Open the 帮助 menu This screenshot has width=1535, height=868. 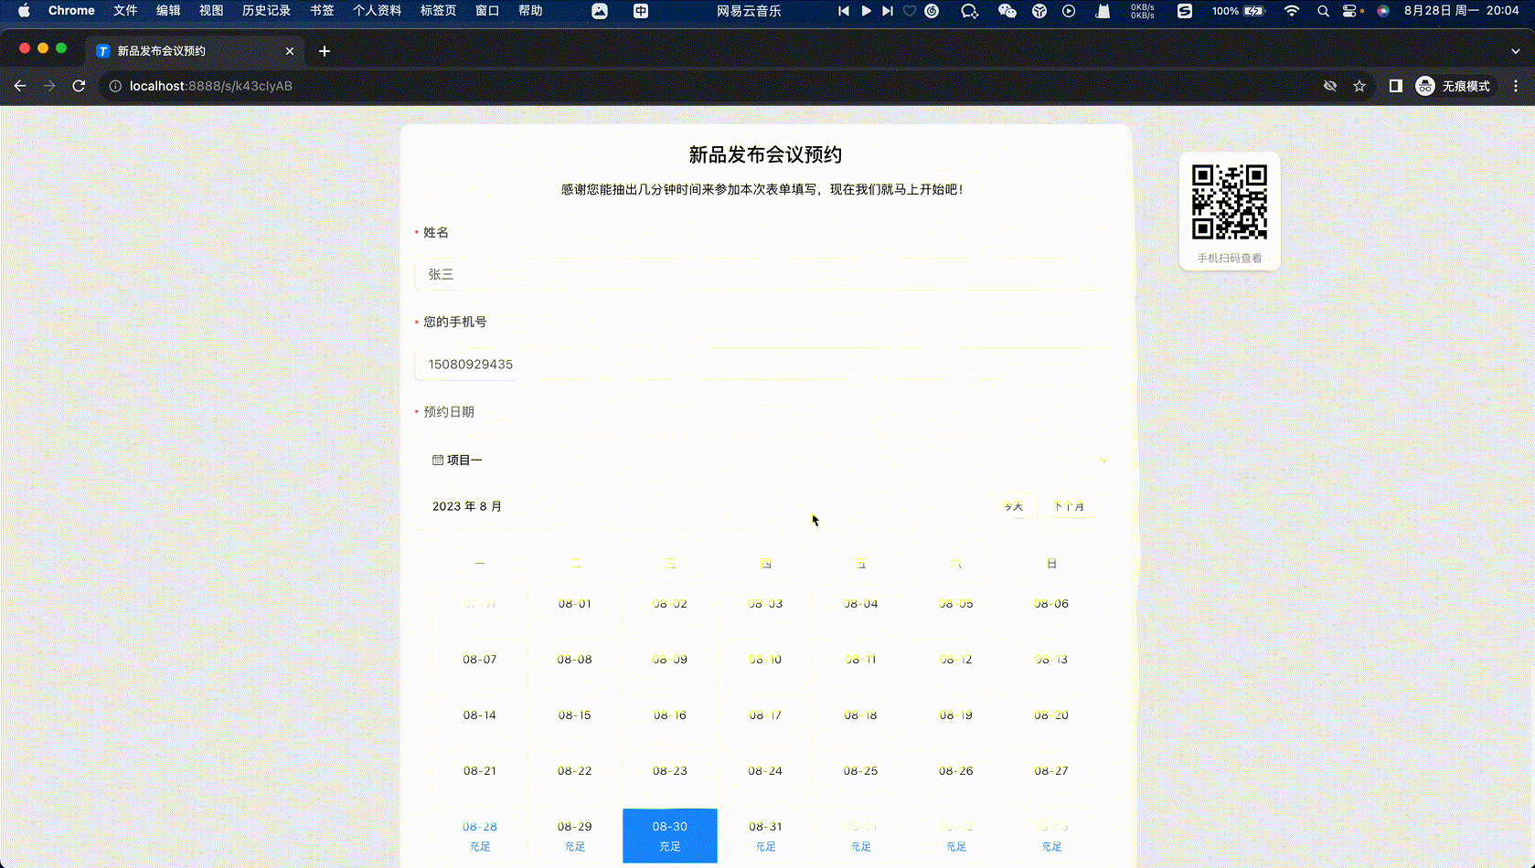tap(530, 11)
